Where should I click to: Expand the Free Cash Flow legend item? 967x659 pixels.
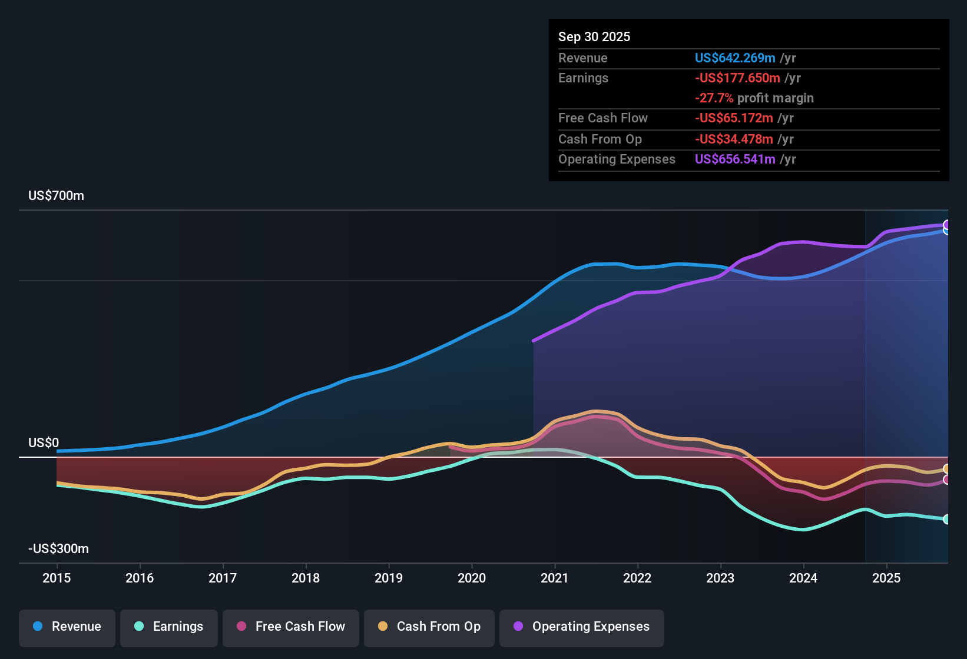(x=290, y=627)
